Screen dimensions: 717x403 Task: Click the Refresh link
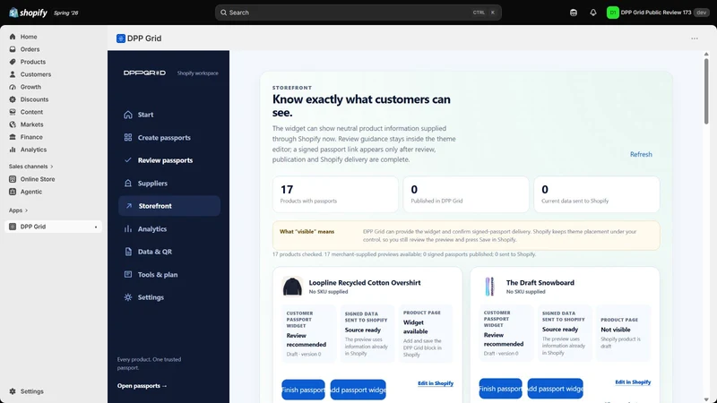641,154
